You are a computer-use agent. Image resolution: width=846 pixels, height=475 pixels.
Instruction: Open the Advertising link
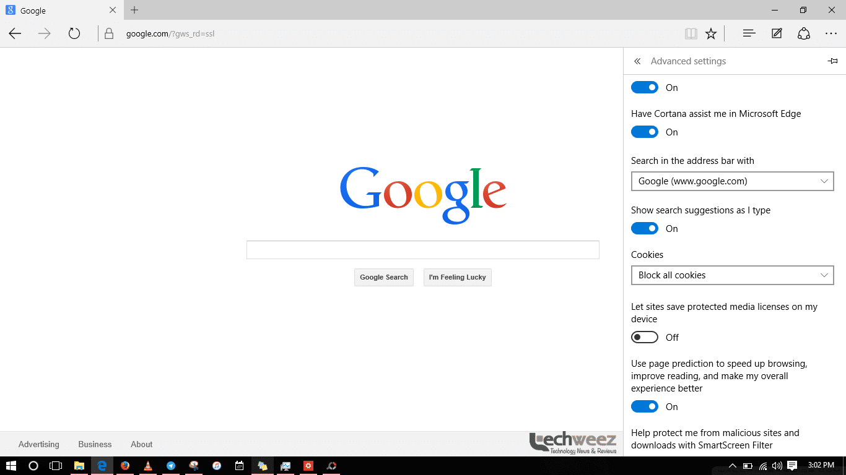coord(39,444)
